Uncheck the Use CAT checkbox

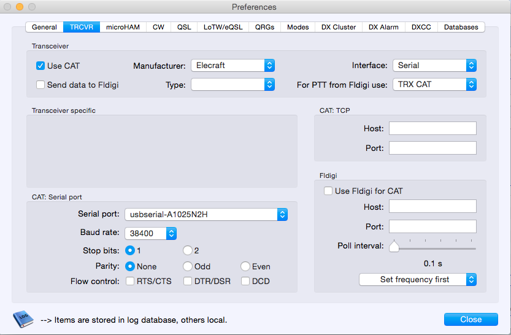(40, 66)
